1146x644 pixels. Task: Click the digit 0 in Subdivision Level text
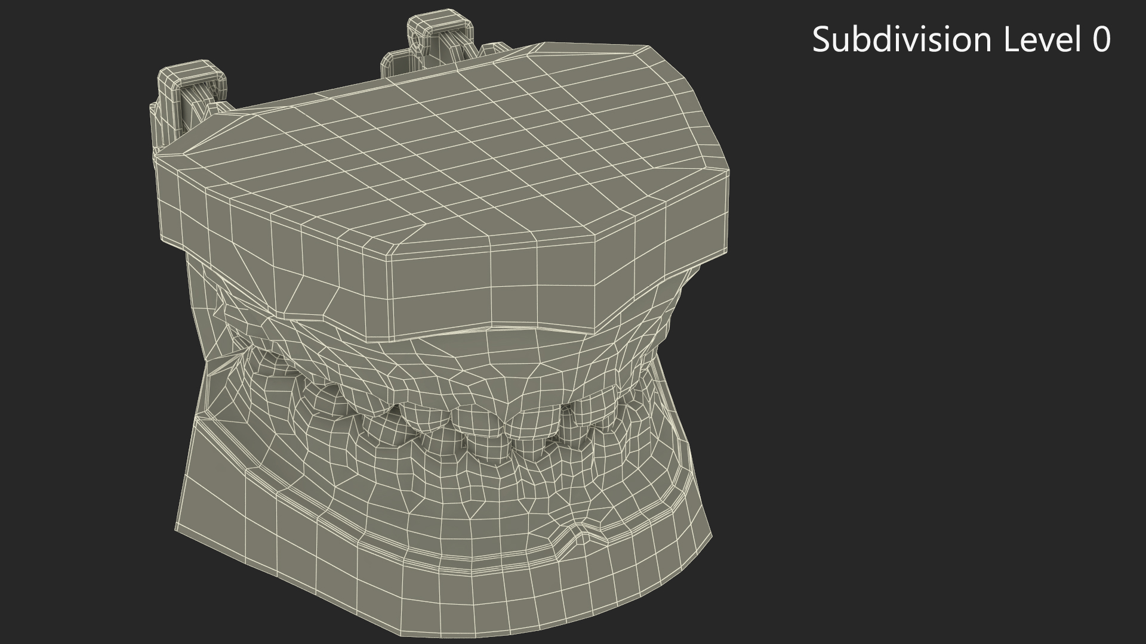(x=1102, y=39)
